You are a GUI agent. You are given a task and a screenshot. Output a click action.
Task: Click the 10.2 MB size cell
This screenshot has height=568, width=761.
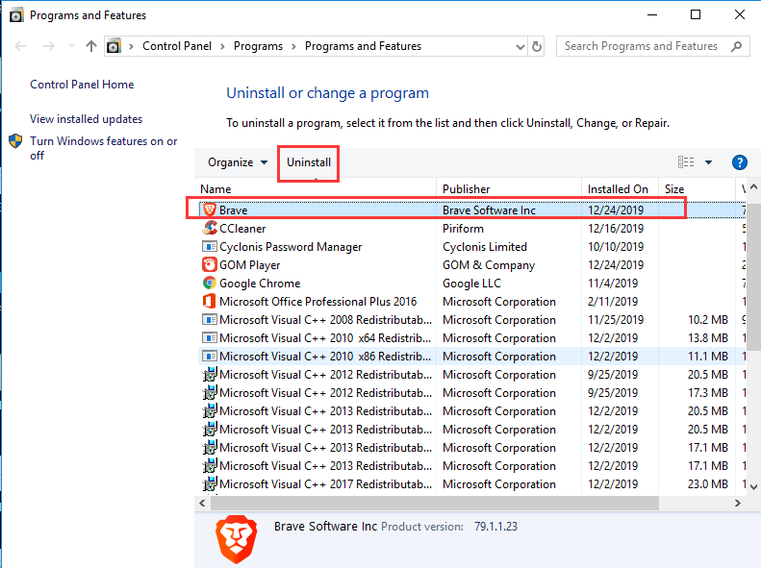coord(708,320)
